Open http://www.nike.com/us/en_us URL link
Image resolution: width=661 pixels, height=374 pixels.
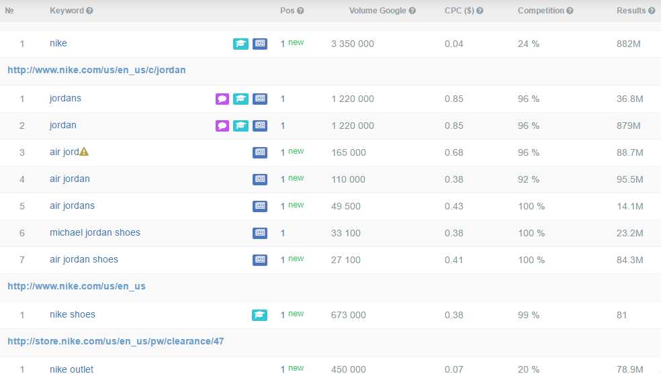click(77, 287)
